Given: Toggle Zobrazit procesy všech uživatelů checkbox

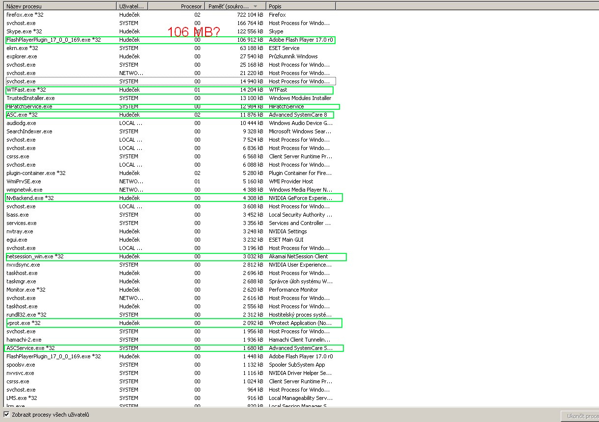Looking at the screenshot, I should pyautogui.click(x=6, y=415).
